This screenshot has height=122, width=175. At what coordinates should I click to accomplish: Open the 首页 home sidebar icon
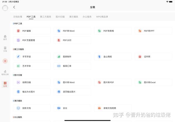click(5, 38)
